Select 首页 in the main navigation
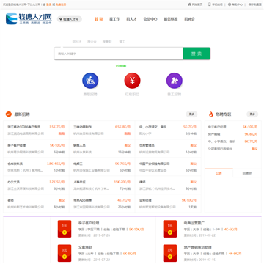This screenshot has width=264, height=264. pyautogui.click(x=98, y=19)
